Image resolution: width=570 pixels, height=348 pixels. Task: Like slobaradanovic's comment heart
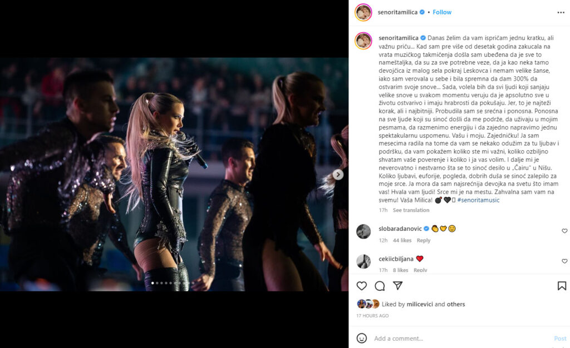(564, 231)
